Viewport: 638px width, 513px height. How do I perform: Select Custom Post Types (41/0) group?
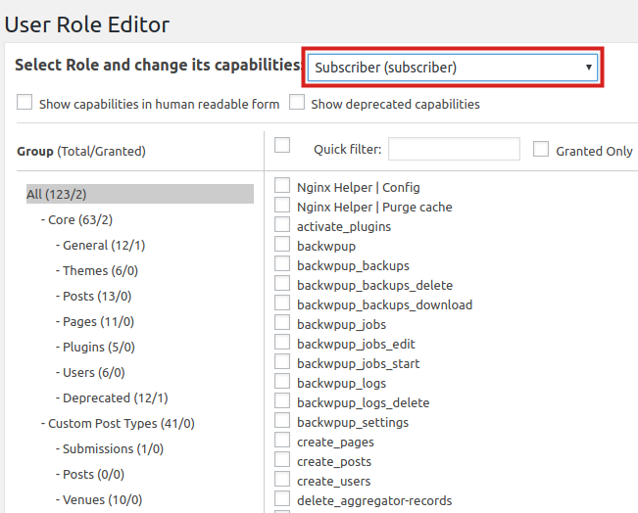pos(122,424)
